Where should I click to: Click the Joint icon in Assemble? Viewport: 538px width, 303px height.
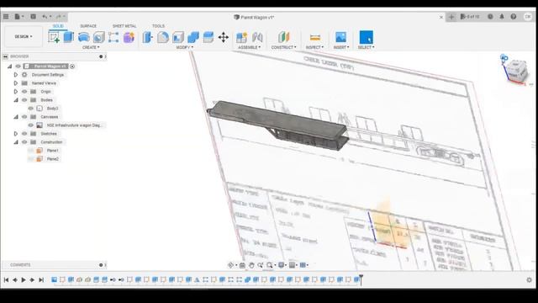pos(257,37)
